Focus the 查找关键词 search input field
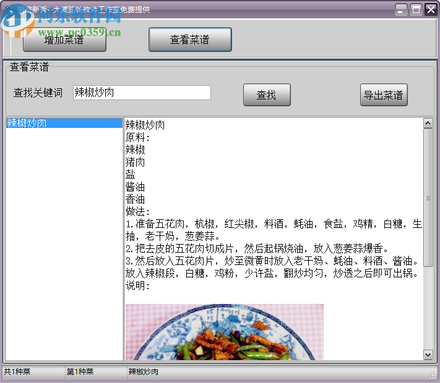This screenshot has width=440, height=383. 142,93
